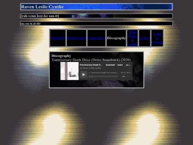The height and width of the screenshot is (145, 193).
Task: Skip to previous track in player
Action: tap(123, 77)
